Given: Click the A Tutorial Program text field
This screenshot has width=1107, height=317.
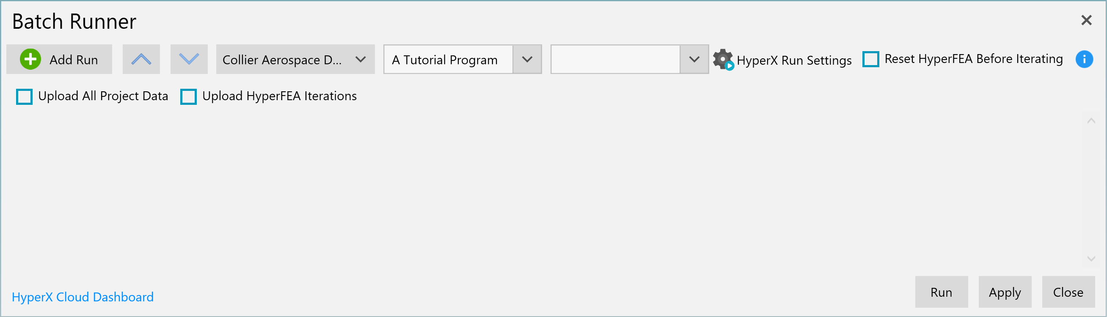Looking at the screenshot, I should point(448,59).
